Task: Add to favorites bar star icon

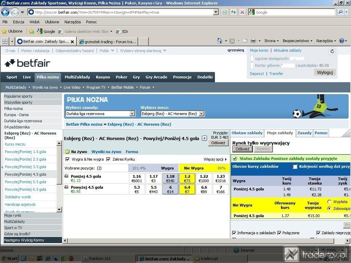Action: [x=32, y=32]
